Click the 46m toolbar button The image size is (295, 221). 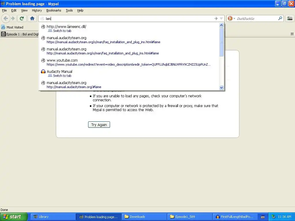coord(290,18)
